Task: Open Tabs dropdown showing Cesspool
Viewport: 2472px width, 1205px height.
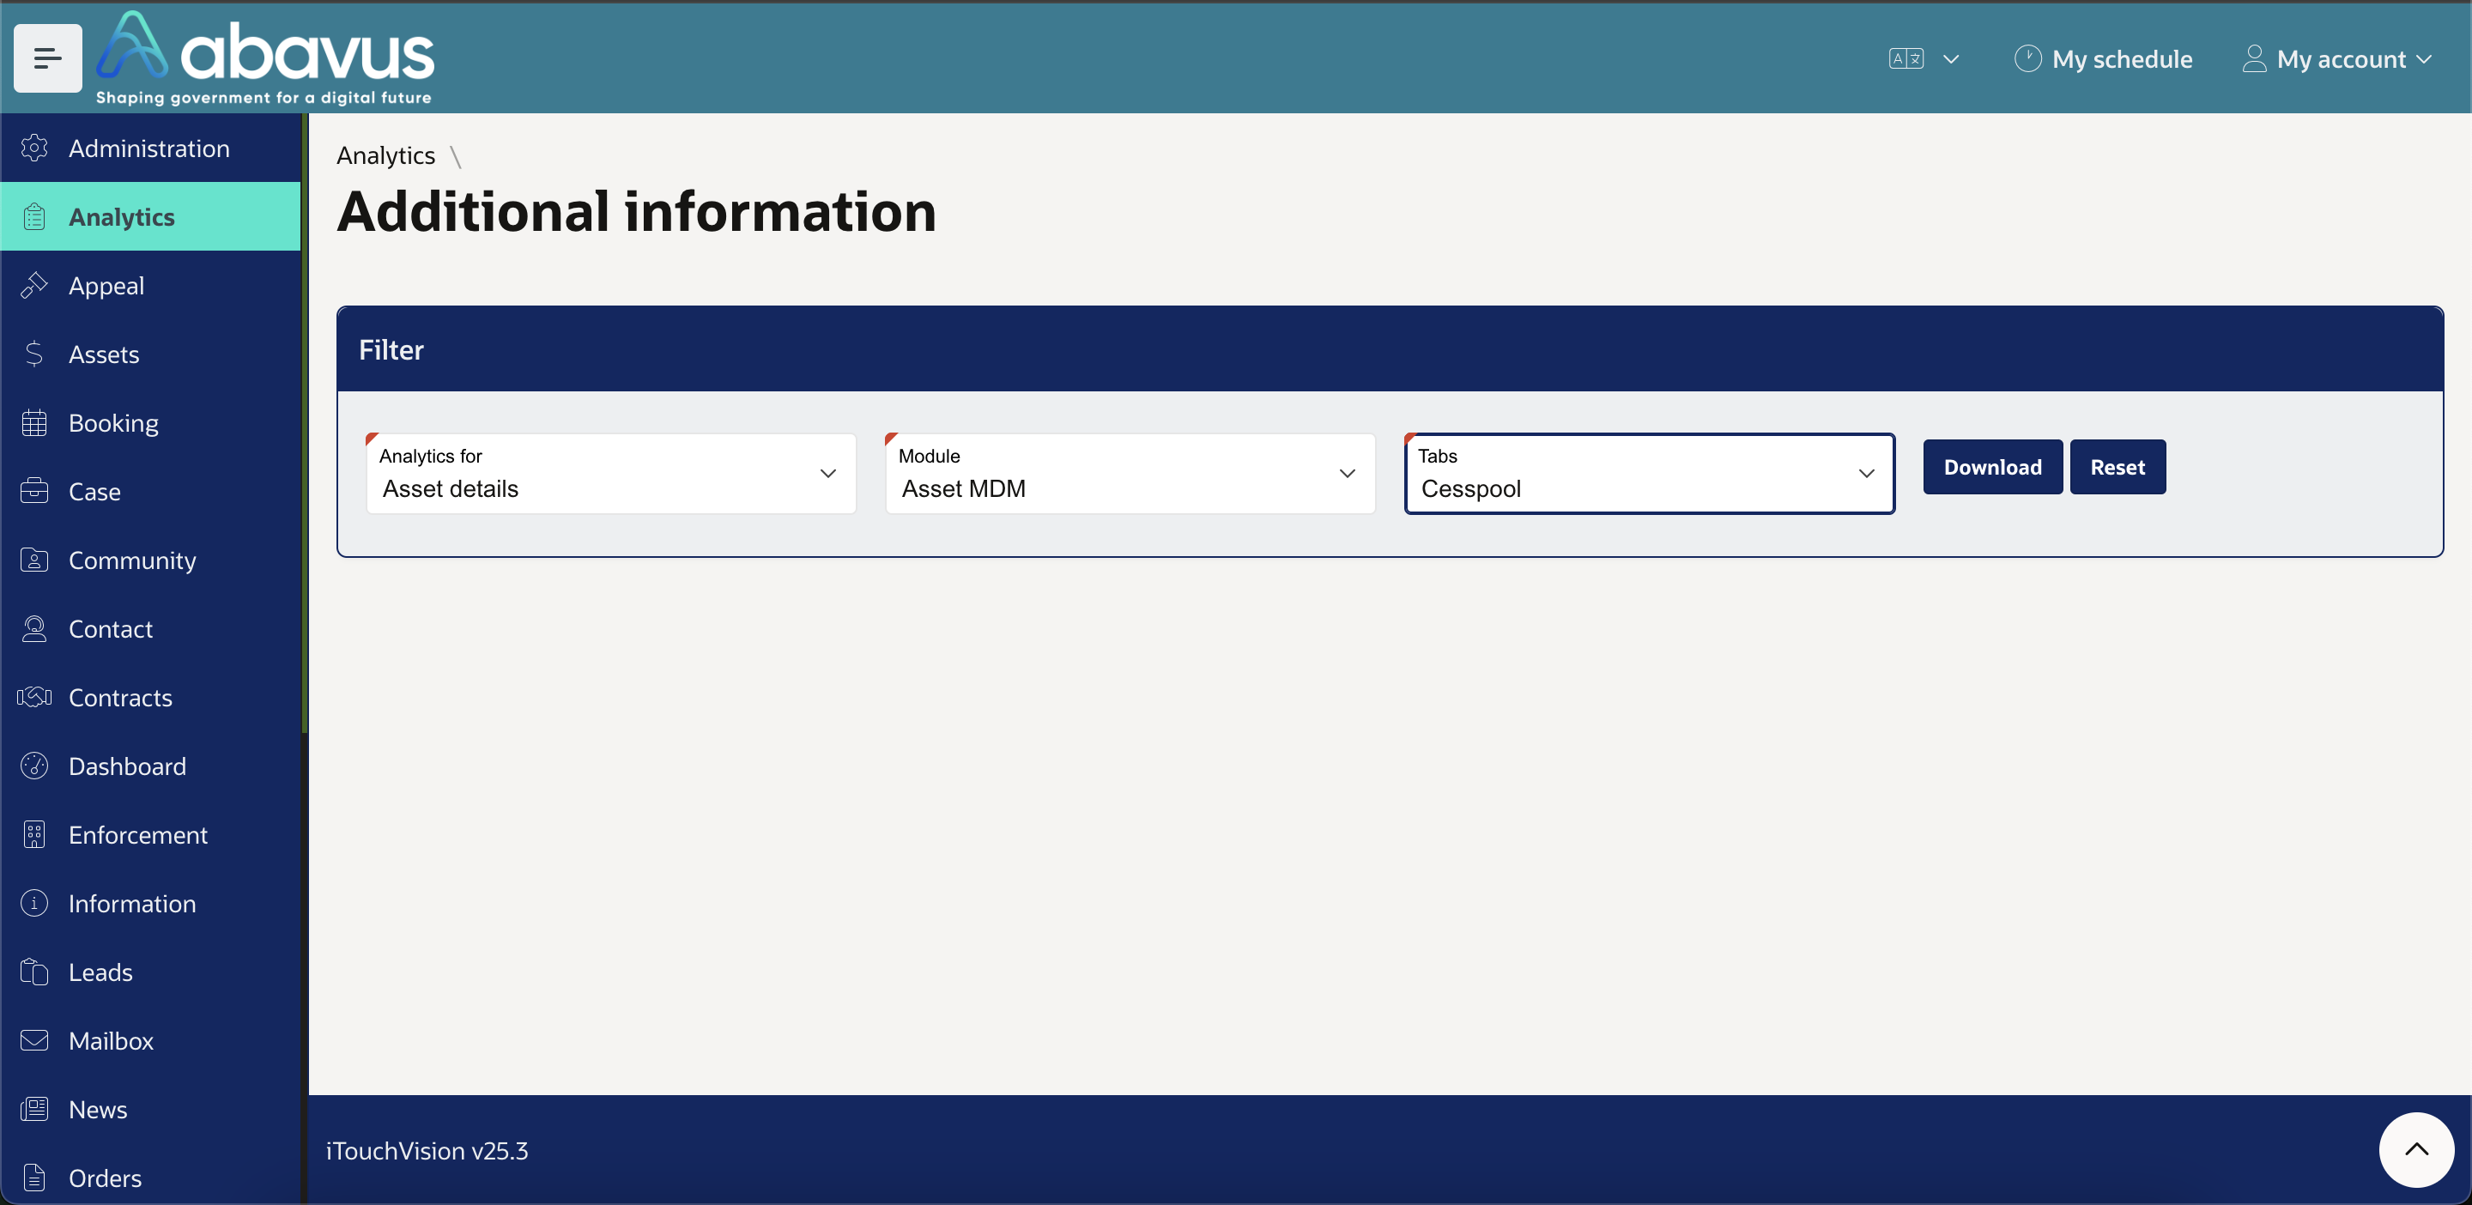Action: click(1650, 474)
